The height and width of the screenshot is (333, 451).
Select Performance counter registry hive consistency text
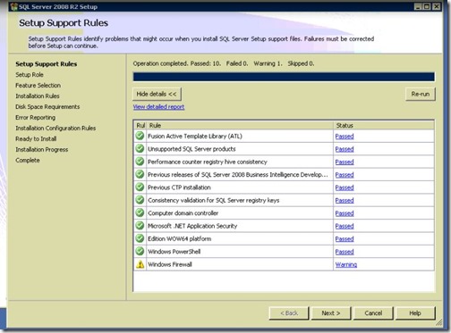pos(208,162)
